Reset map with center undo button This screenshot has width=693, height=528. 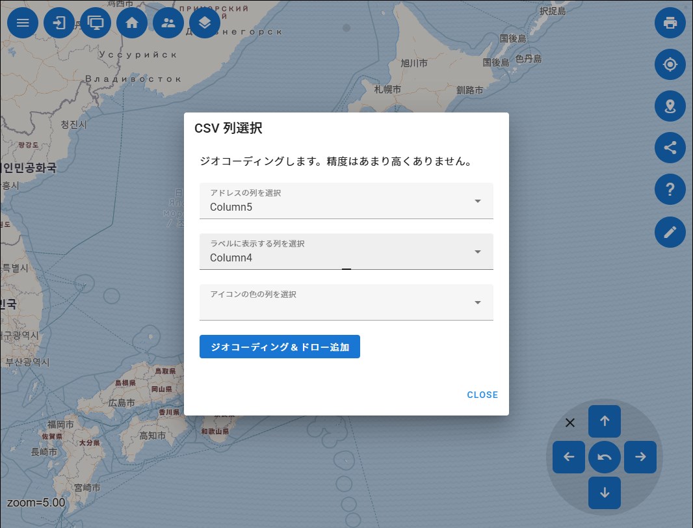[x=605, y=457]
